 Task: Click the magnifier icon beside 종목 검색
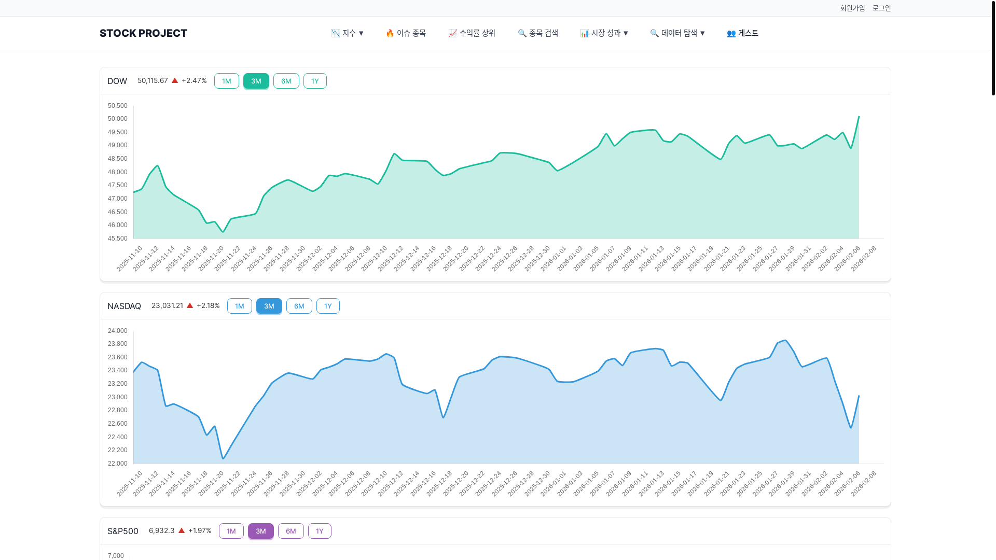coord(522,33)
